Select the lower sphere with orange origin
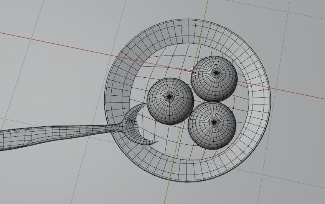325x204 pixels. click(212, 126)
